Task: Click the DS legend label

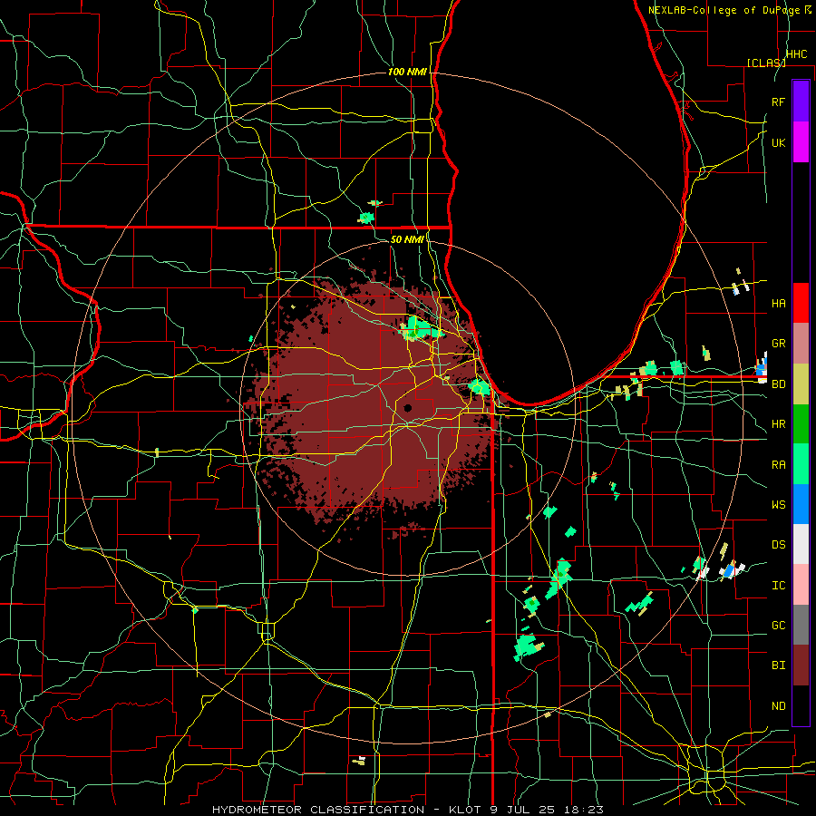Action: coord(779,545)
